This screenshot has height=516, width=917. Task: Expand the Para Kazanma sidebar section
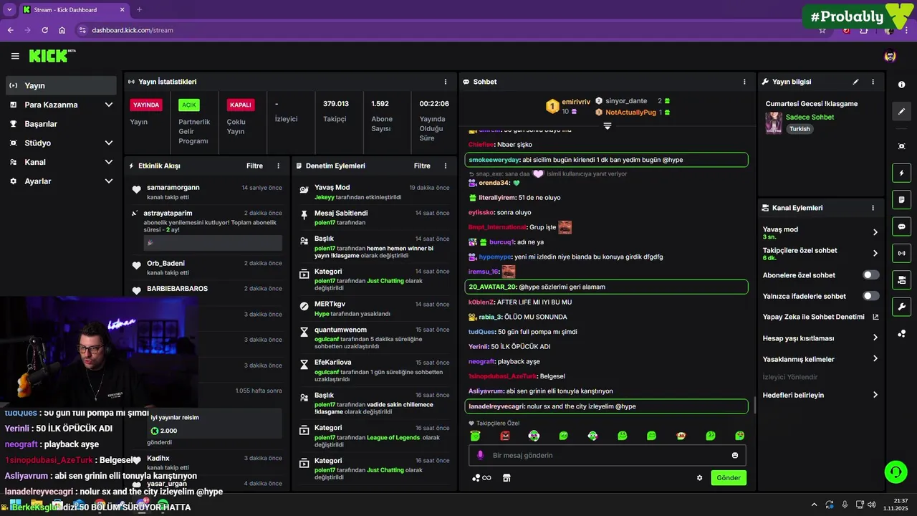[109, 105]
